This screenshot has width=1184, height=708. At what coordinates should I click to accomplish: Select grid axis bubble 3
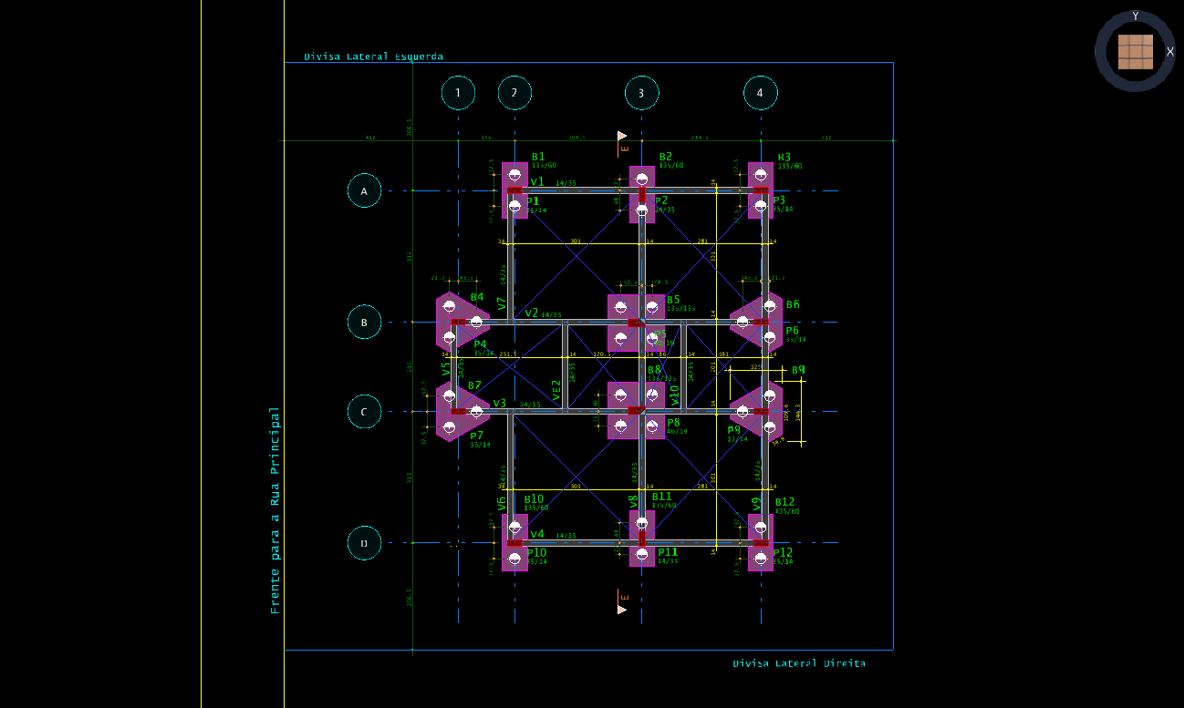click(x=641, y=93)
